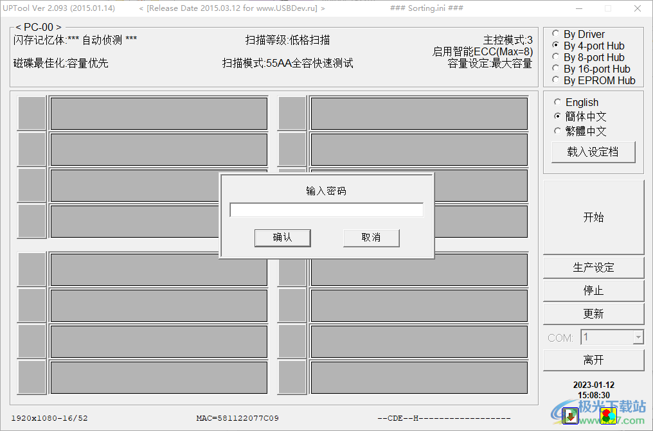The height and width of the screenshot is (431, 653).
Task: Click the 输入密码 dialog label
Action: pyautogui.click(x=326, y=191)
